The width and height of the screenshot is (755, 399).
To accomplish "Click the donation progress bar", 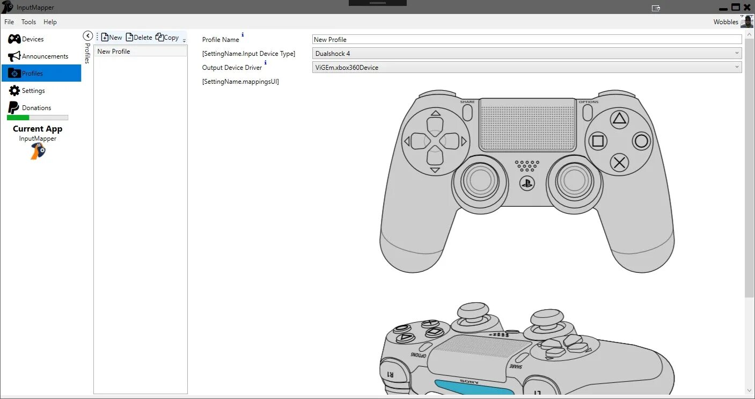I will click(38, 118).
